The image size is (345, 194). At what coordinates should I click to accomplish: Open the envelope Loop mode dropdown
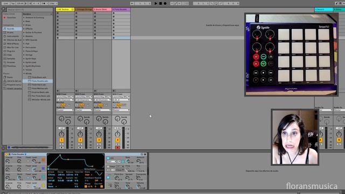[x=52, y=186]
